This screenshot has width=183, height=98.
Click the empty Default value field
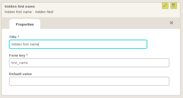tap(89, 81)
